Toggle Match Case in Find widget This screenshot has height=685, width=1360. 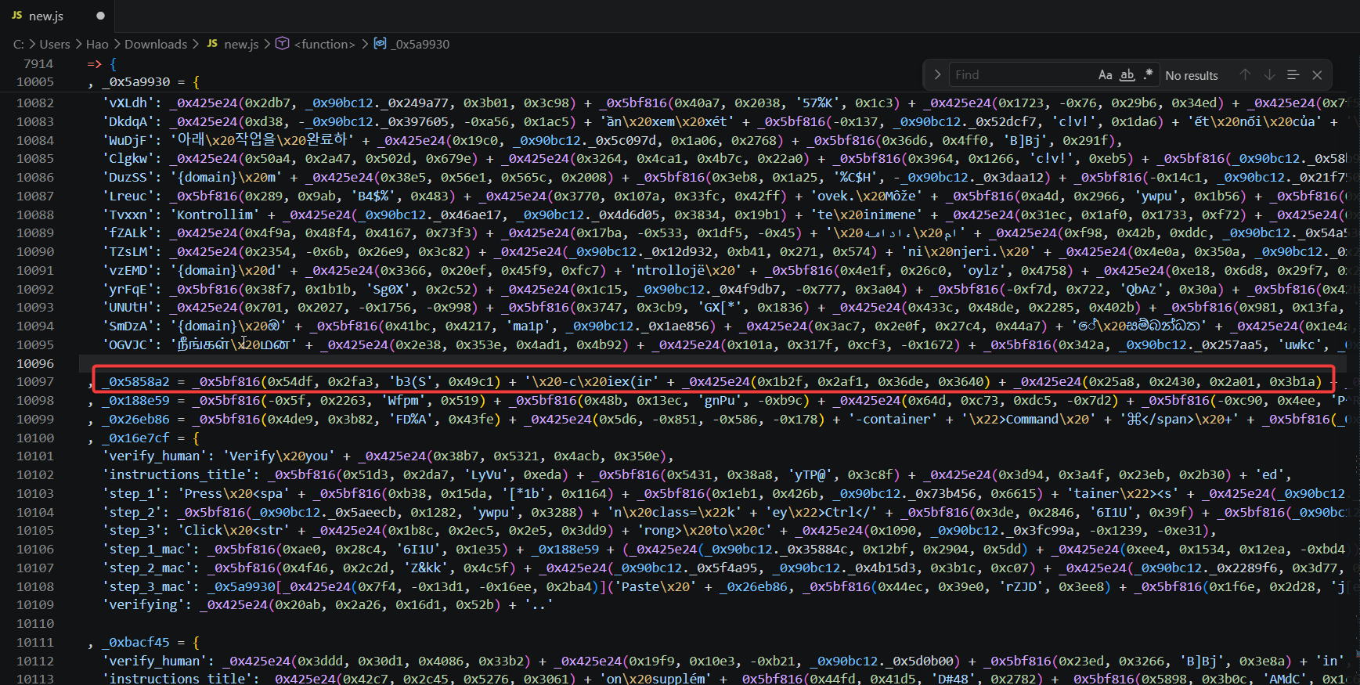(x=1105, y=75)
